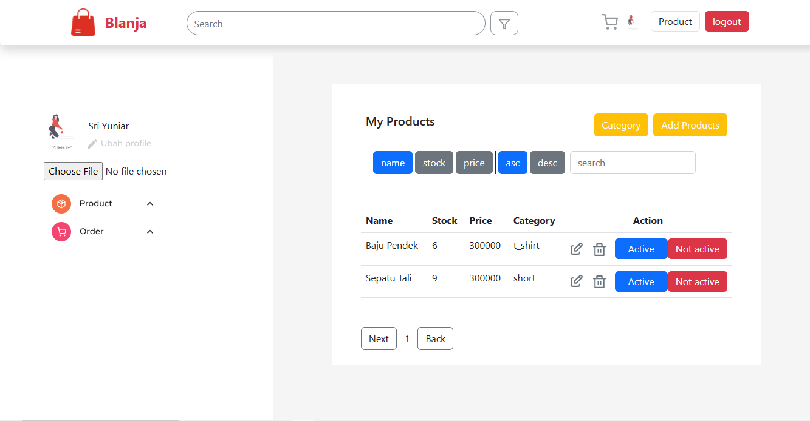Viewport: 810px width, 421px height.
Task: Edit Baju Pendek using the pencil icon
Action: [x=576, y=249]
